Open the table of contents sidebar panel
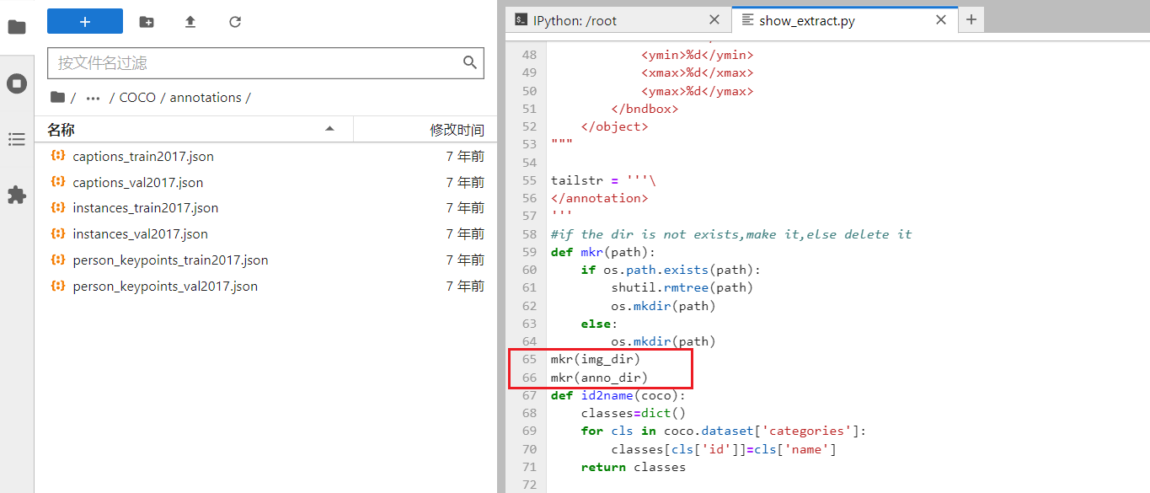Screen dimensions: 1150x493 pyautogui.click(x=17, y=138)
